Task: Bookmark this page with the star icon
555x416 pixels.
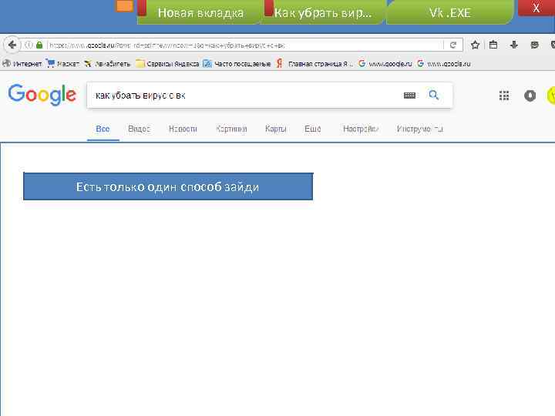Action: [x=475, y=45]
